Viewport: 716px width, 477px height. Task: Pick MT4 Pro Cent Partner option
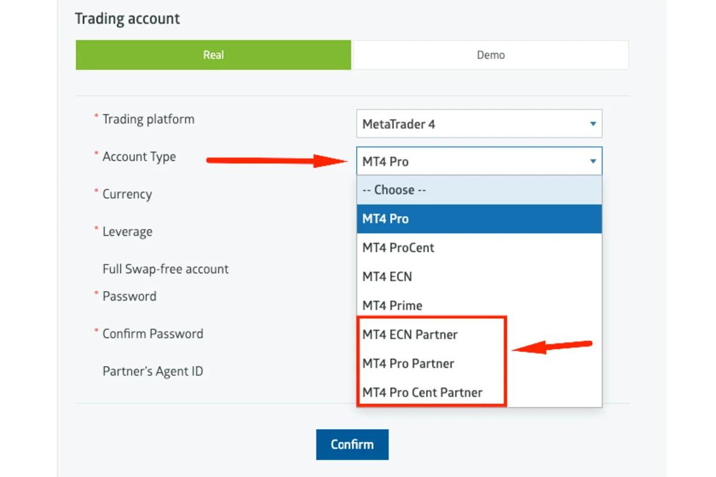pyautogui.click(x=479, y=392)
